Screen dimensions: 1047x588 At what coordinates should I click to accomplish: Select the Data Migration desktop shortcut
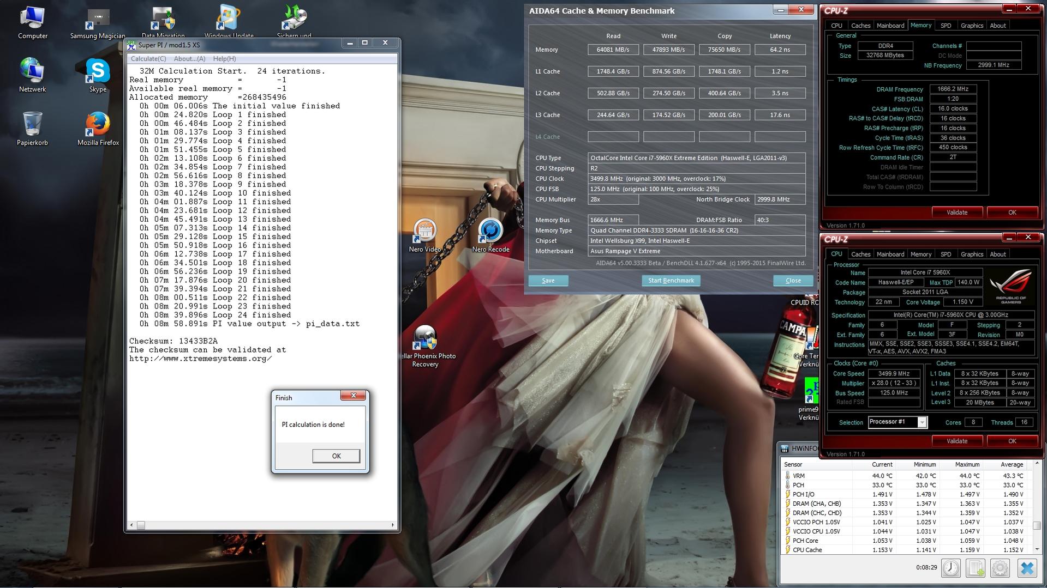[163, 22]
